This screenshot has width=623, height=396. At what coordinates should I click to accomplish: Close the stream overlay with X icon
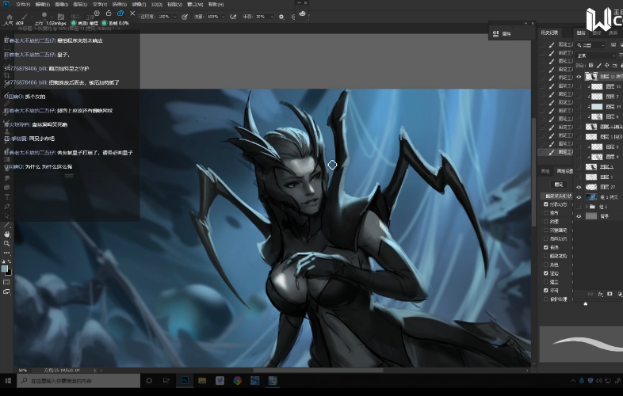tap(132, 13)
